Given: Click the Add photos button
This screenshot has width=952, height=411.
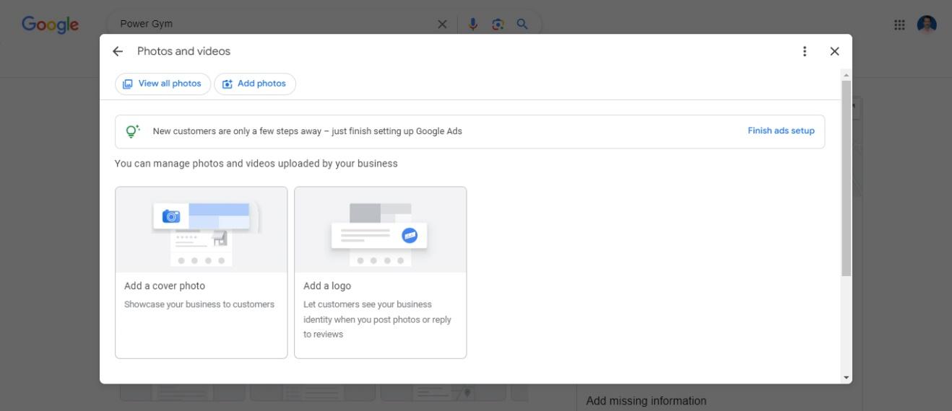Looking at the screenshot, I should point(255,84).
